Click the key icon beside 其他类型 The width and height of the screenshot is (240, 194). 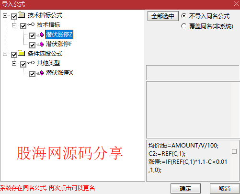pos(31,63)
